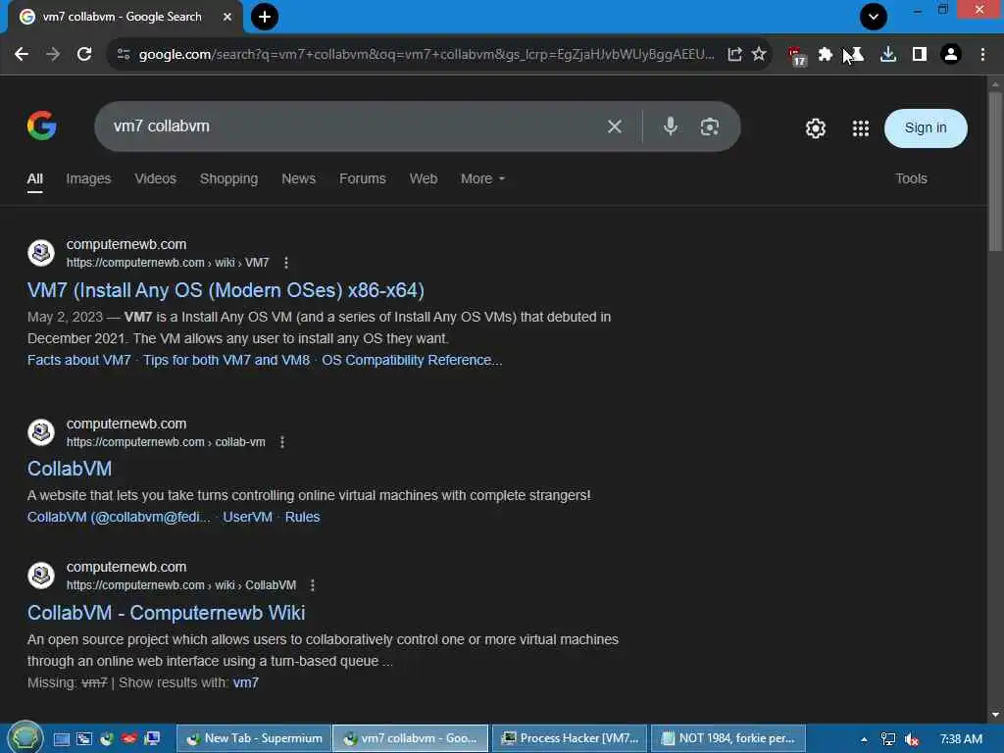Click scrollbar down arrow
The image size is (1004, 753).
tap(994, 714)
